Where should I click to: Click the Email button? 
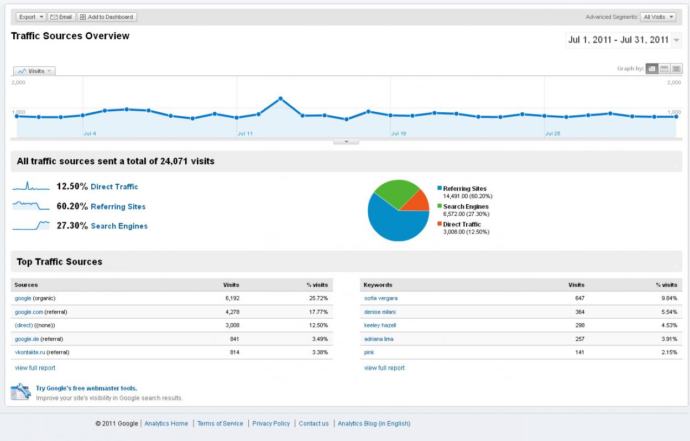click(x=61, y=17)
